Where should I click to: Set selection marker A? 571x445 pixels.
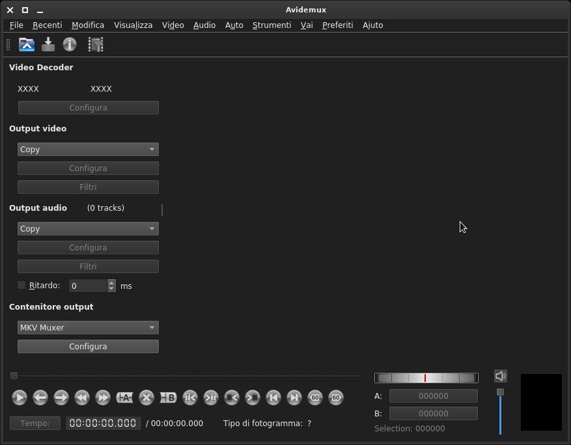pyautogui.click(x=124, y=398)
